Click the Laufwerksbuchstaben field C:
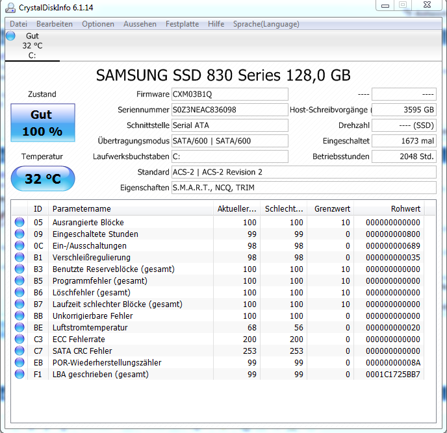This screenshot has width=447, height=433. tap(230, 156)
